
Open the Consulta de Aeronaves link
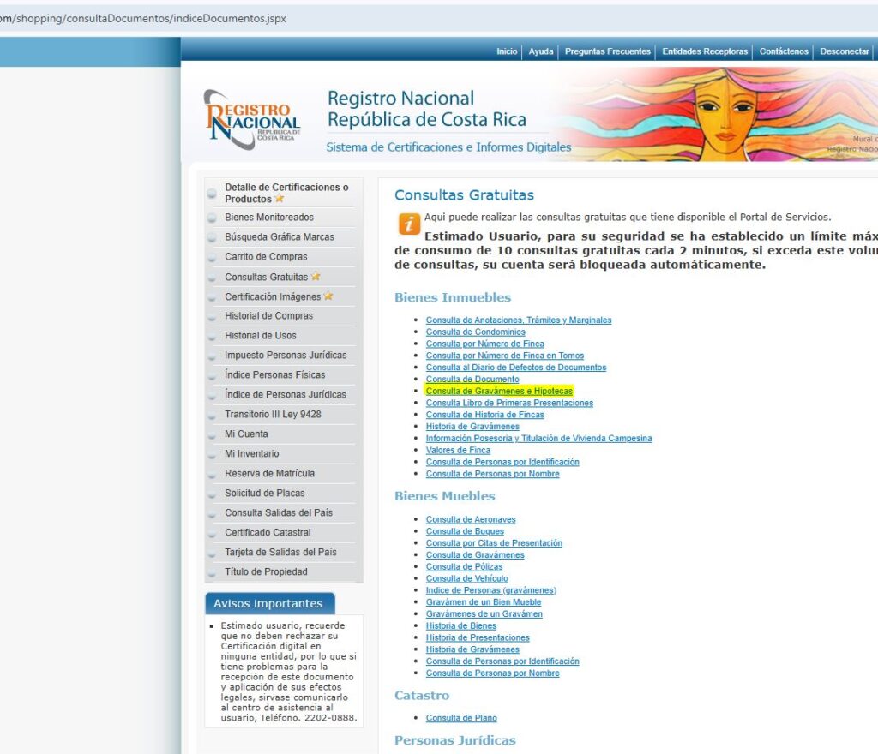pos(471,519)
